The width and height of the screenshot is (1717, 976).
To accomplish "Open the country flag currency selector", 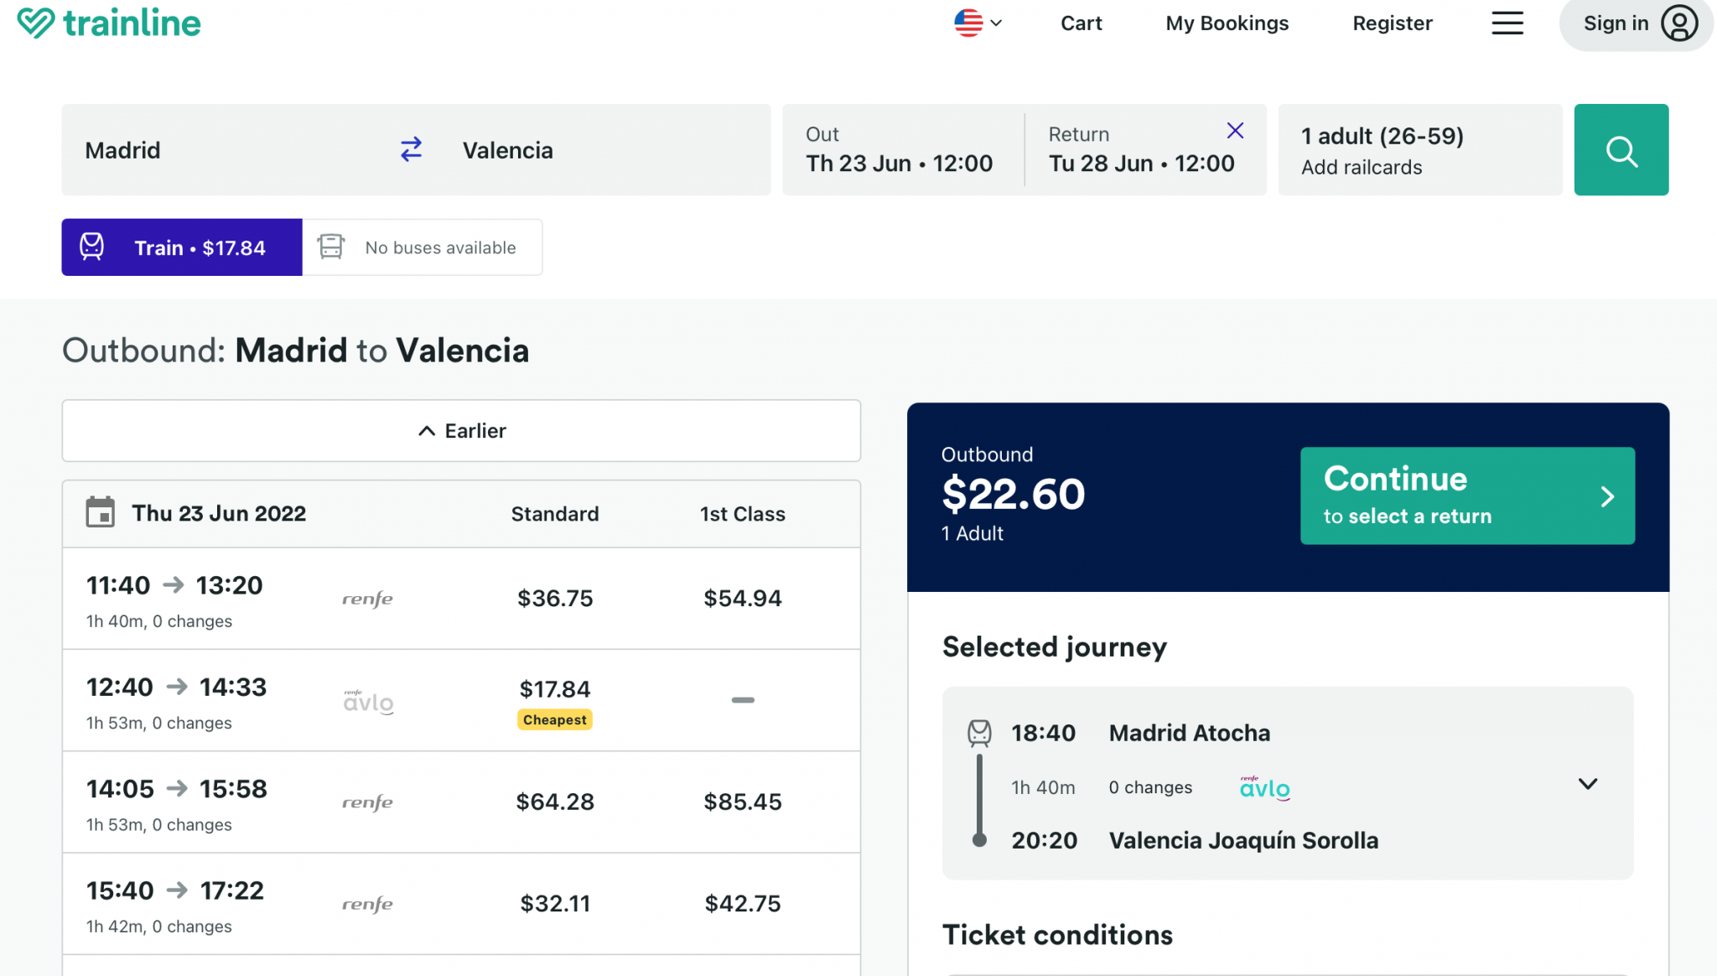I will [x=978, y=23].
